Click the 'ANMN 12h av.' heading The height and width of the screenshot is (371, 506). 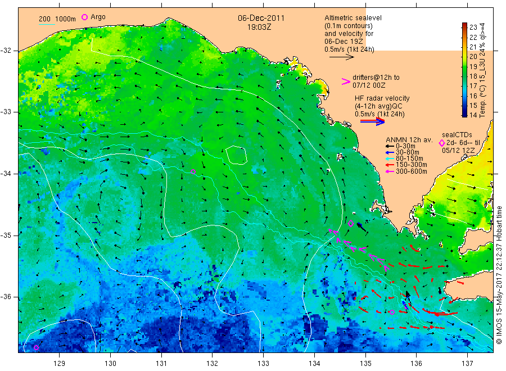409,140
